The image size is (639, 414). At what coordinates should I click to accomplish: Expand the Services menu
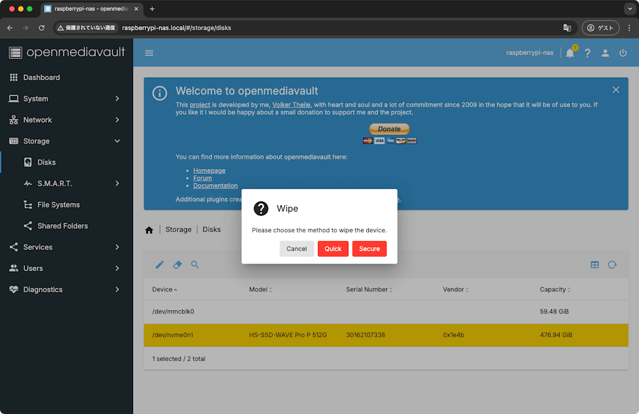tap(66, 247)
